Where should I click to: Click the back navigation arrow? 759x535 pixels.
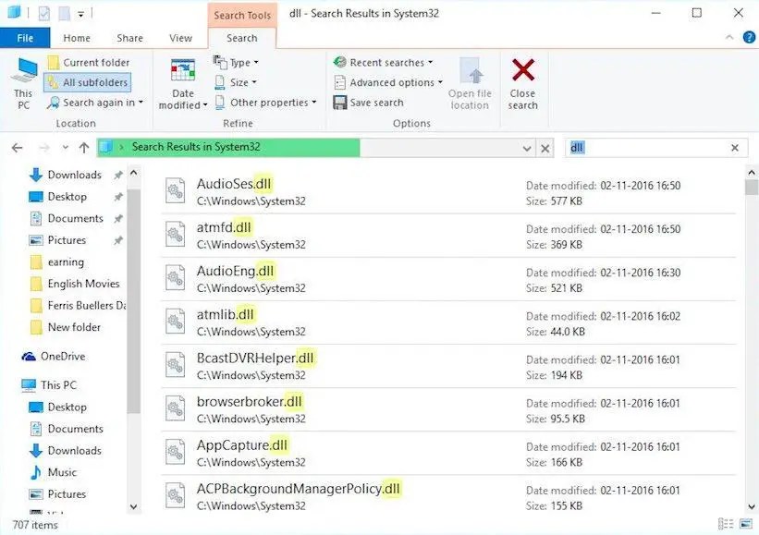[16, 147]
